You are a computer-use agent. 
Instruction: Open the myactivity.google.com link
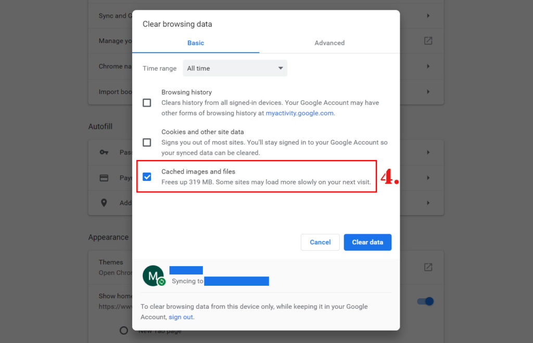[299, 113]
